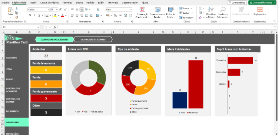278x135 pixels.
Task: Click the red Acidentes bar in Meta chart
Action: tap(196, 84)
